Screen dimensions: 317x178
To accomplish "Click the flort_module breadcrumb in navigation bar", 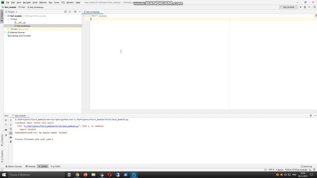I will pos(9,7).
